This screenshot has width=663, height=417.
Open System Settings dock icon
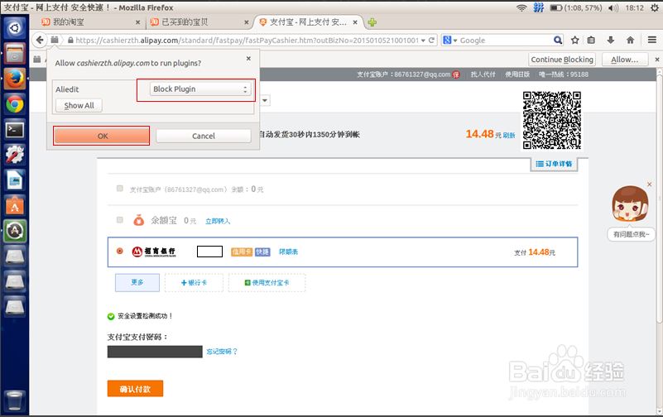click(x=15, y=155)
